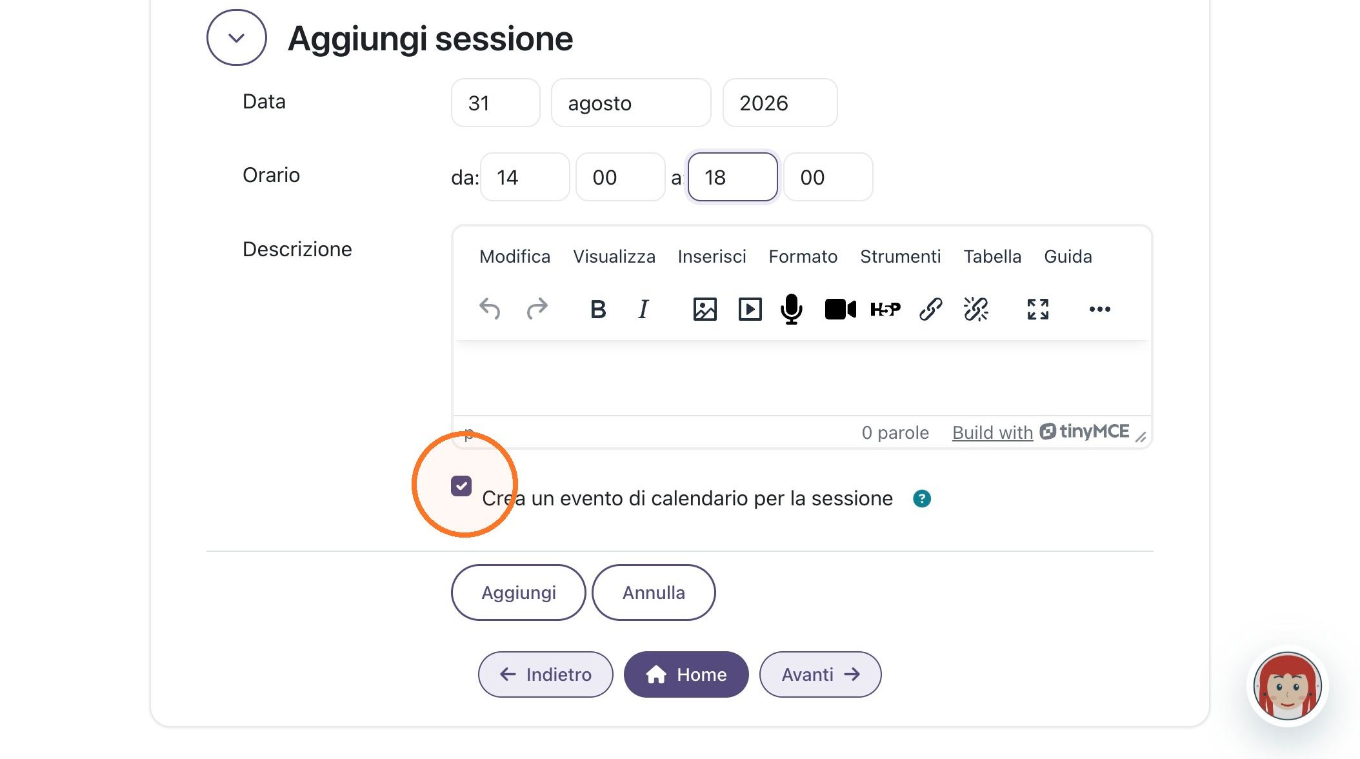This screenshot has width=1360, height=759.
Task: Click the redo arrow icon
Action: pyautogui.click(x=537, y=309)
